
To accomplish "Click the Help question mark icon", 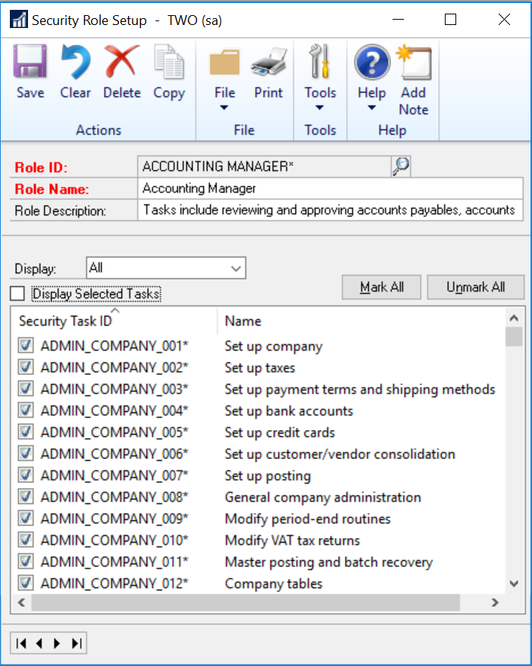I will click(372, 62).
